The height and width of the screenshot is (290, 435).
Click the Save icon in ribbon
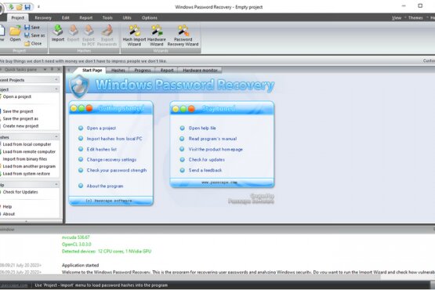pyautogui.click(x=32, y=27)
